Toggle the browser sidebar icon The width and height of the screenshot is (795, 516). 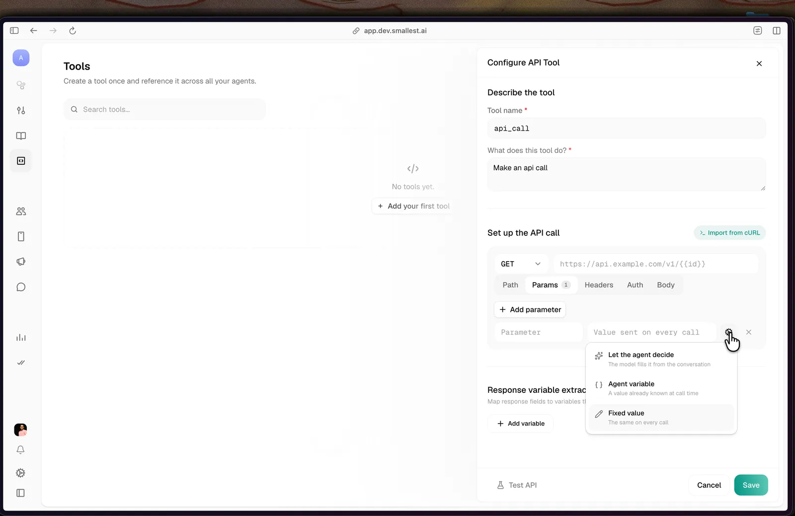14,30
